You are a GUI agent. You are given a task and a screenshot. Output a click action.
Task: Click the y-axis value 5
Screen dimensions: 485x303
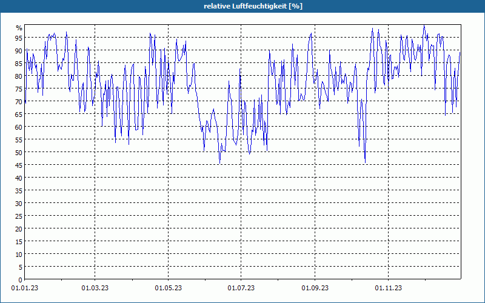point(21,267)
